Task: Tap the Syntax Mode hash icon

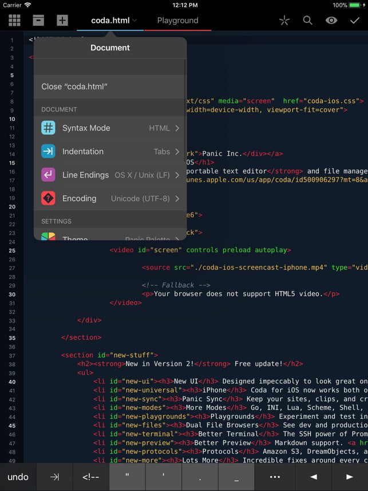Action: point(48,128)
